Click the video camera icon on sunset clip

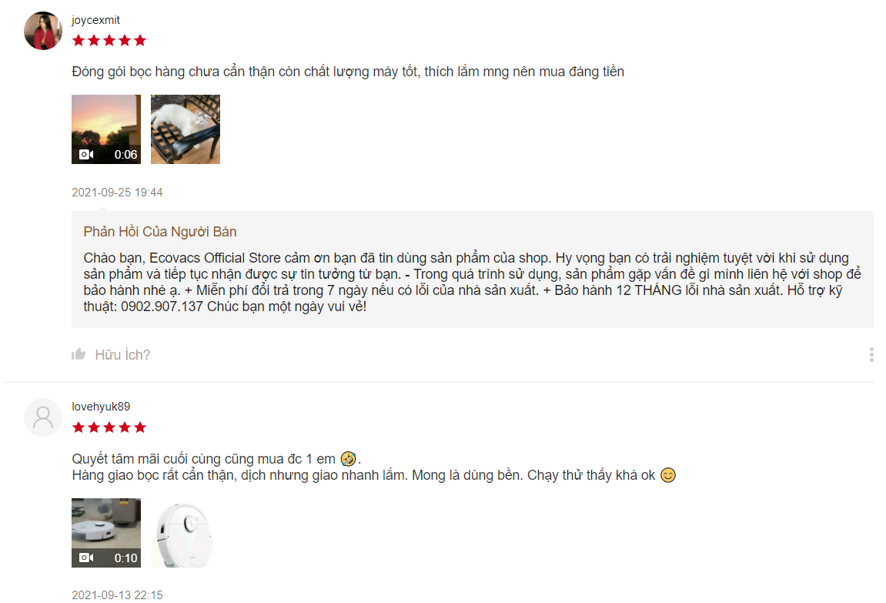(86, 154)
